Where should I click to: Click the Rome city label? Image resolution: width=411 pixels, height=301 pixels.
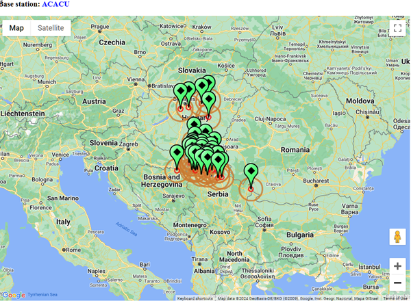pyautogui.click(x=73, y=250)
